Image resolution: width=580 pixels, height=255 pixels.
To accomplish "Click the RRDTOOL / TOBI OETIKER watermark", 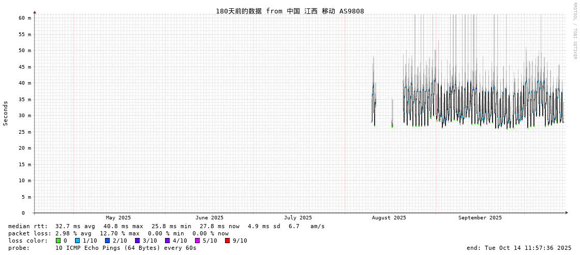I will click(574, 31).
